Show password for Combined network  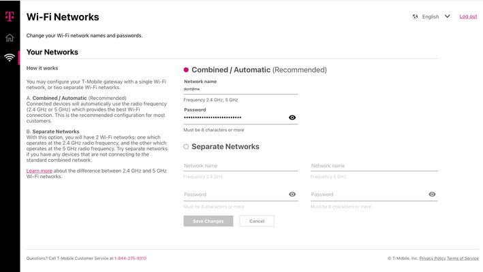[292, 118]
